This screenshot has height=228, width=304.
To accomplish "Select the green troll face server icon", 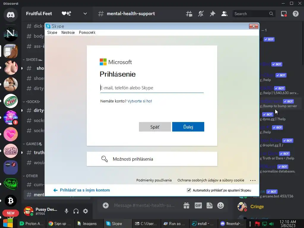I will [11, 184].
